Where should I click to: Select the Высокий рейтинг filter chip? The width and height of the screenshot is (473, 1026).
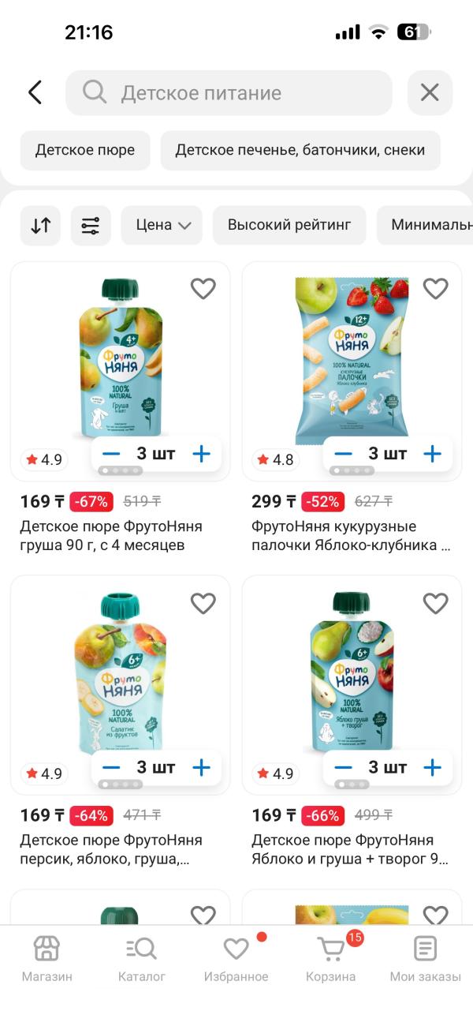tap(289, 226)
